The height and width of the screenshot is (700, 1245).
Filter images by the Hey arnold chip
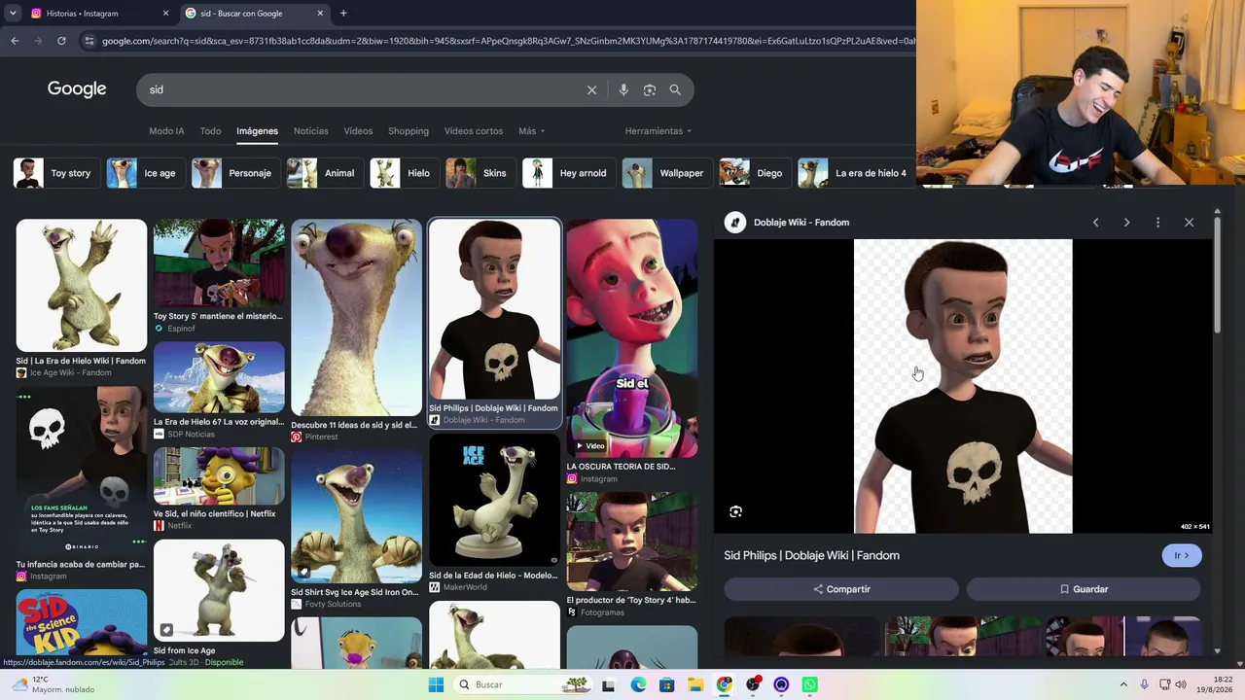[568, 173]
